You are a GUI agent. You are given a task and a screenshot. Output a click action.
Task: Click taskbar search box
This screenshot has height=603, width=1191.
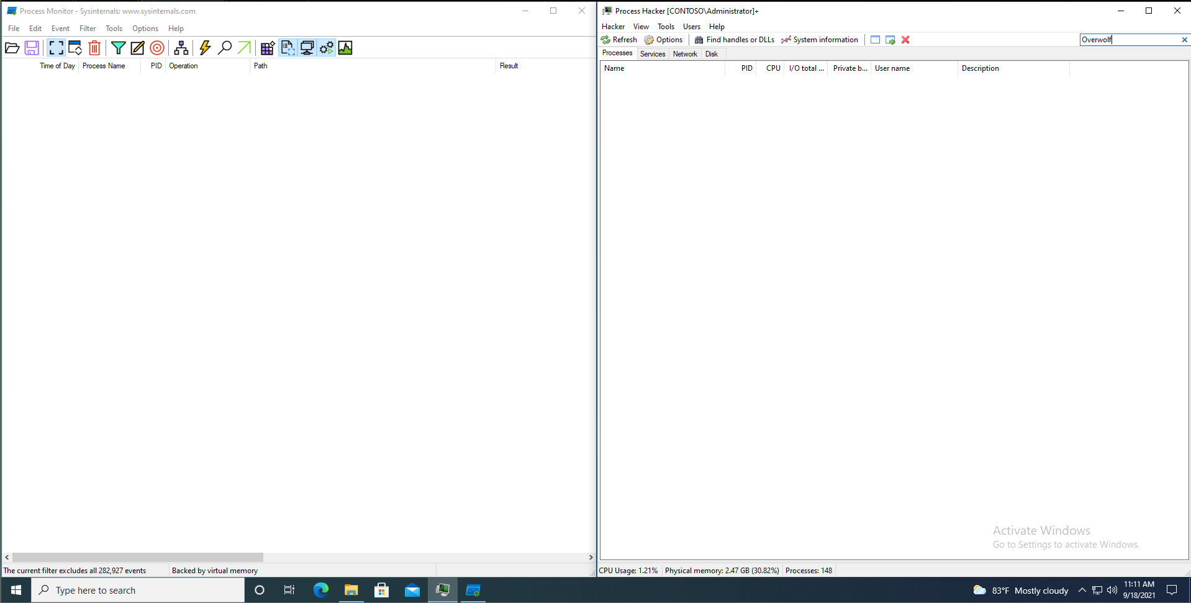tap(138, 590)
